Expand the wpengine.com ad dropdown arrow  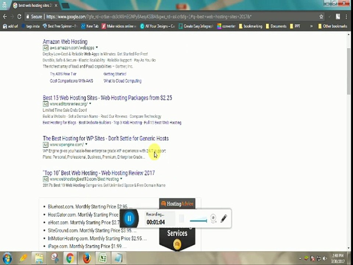(x=86, y=144)
